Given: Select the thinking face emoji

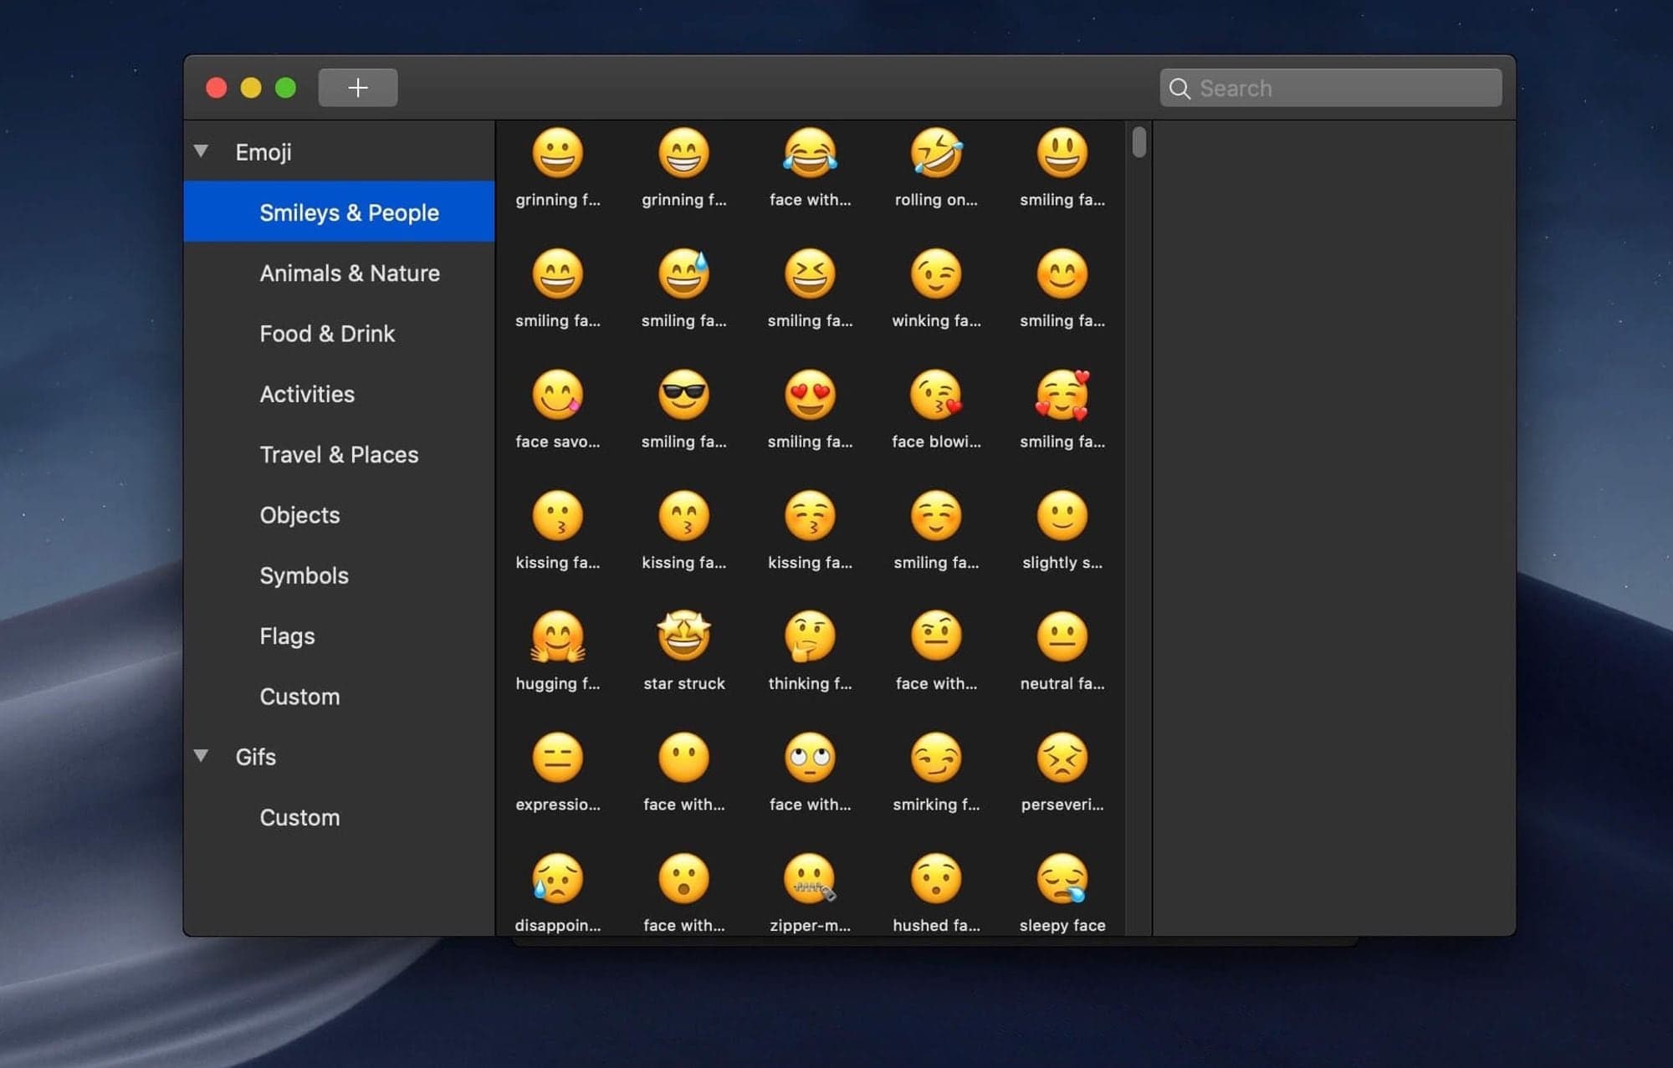Looking at the screenshot, I should click(x=810, y=636).
